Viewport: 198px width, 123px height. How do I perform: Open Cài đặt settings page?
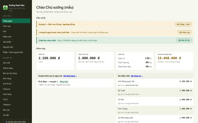click(x=16, y=115)
